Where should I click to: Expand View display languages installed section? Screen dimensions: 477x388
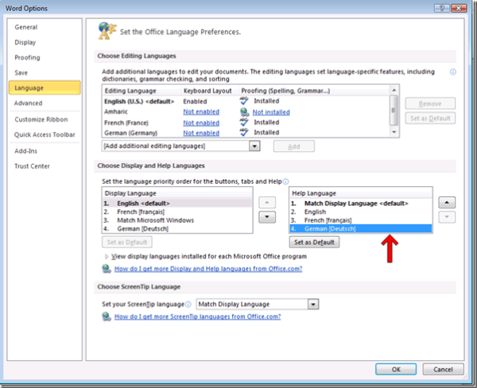(107, 257)
